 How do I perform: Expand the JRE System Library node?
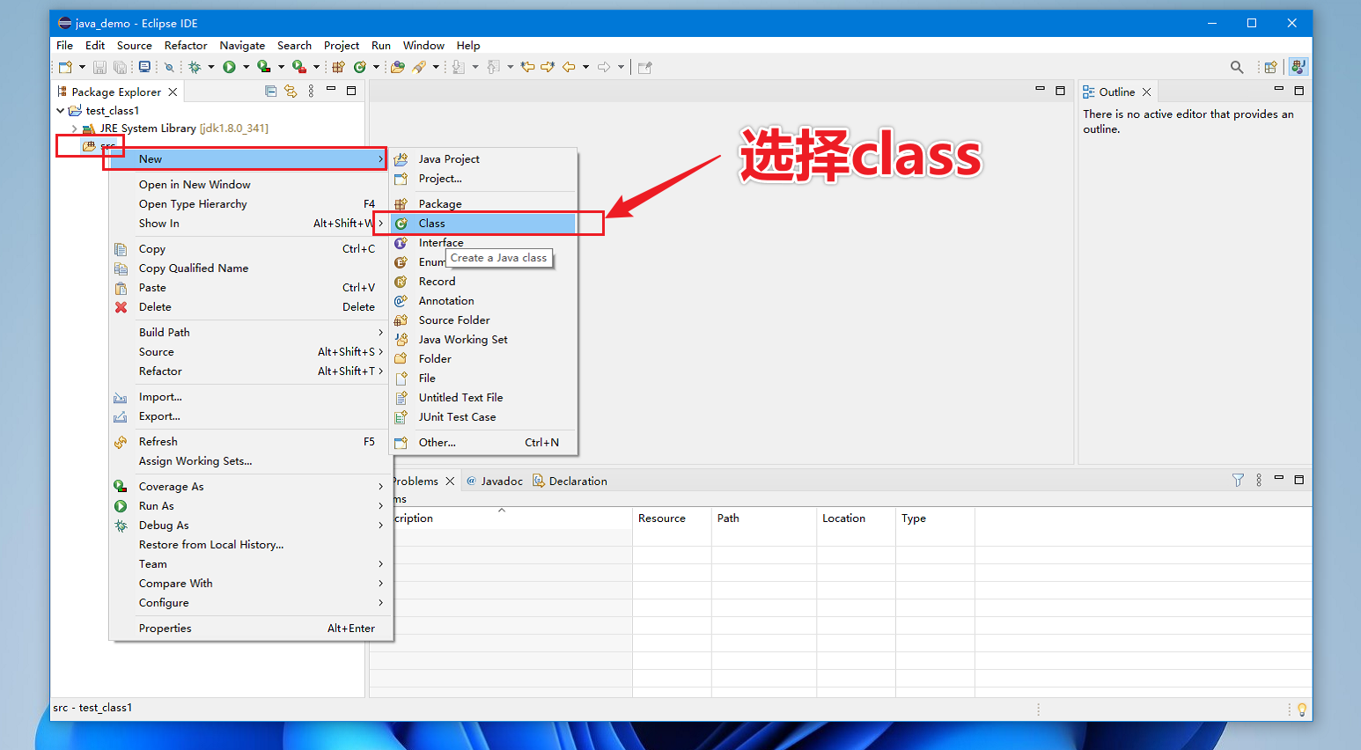click(x=74, y=129)
